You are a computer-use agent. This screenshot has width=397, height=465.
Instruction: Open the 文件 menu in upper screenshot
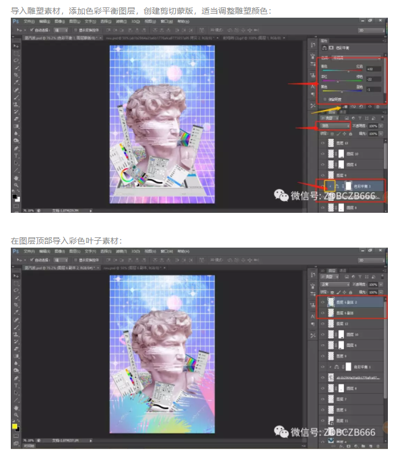(29, 21)
